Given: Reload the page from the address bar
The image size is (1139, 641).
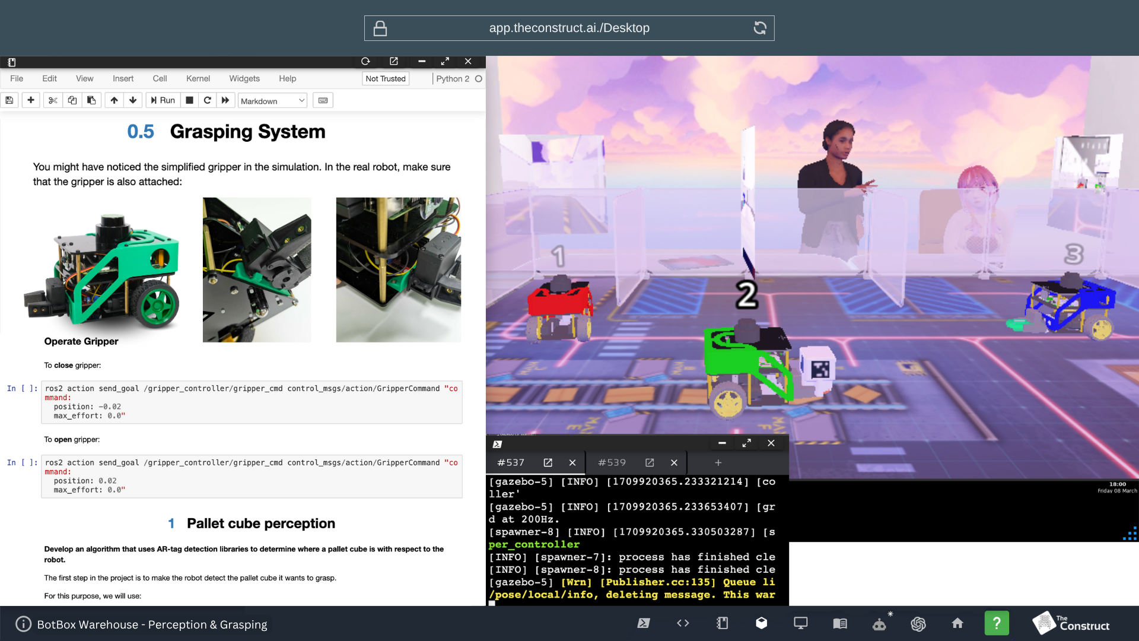Looking at the screenshot, I should 760,28.
